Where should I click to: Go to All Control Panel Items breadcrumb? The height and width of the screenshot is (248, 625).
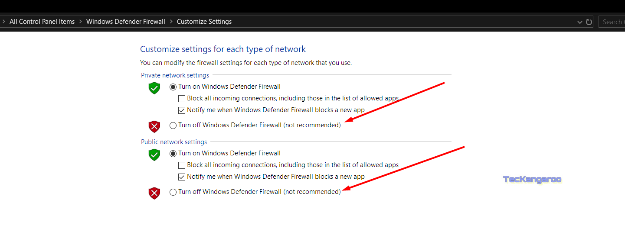42,22
